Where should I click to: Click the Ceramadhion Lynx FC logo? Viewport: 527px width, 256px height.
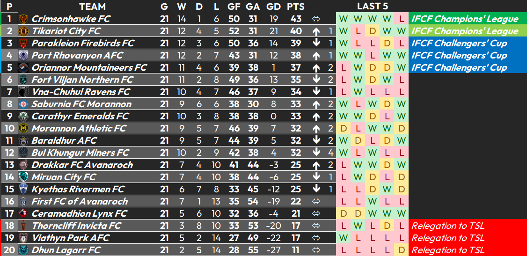tap(23, 214)
